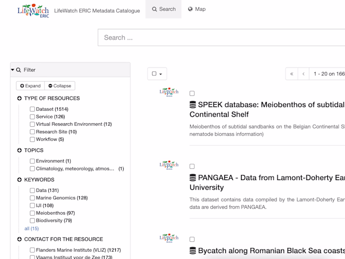The image size is (345, 259).
Task: Collapse the Filter panel header
Action: pyautogui.click(x=13, y=70)
